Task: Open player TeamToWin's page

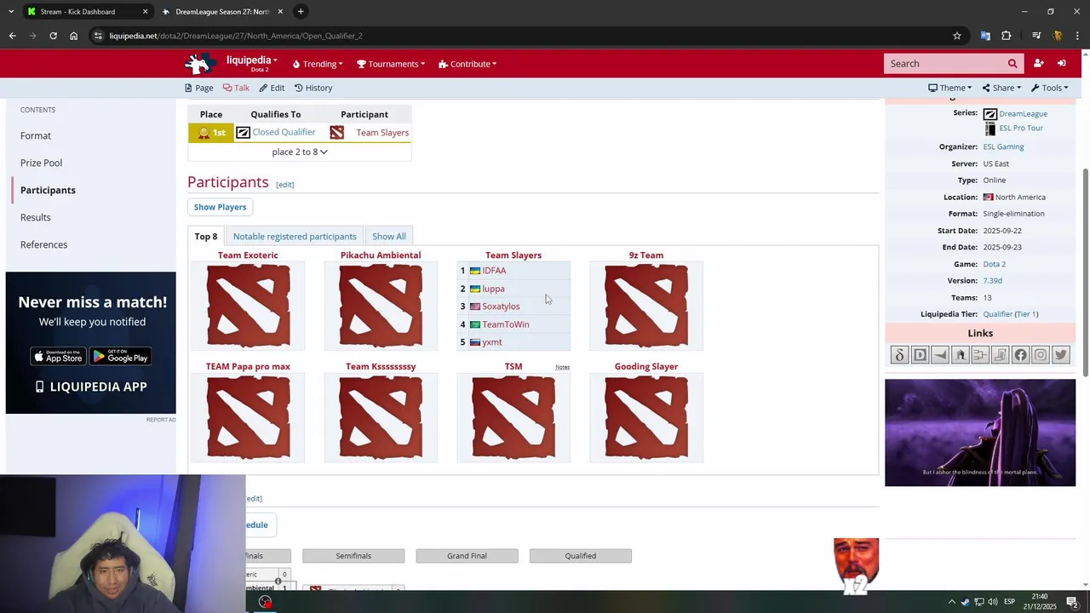Action: [x=506, y=324]
